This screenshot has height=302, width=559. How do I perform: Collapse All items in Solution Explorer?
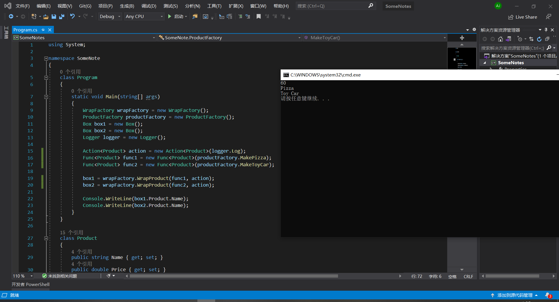click(x=547, y=39)
